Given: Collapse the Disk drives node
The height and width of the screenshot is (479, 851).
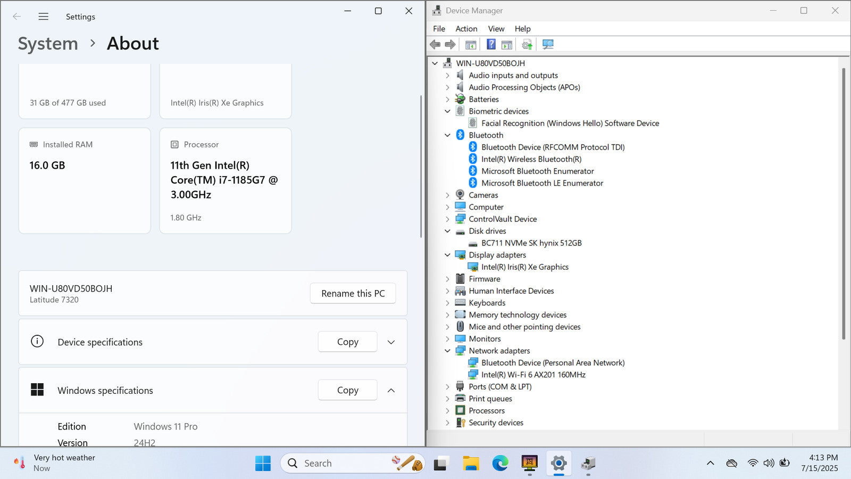Looking at the screenshot, I should [448, 231].
